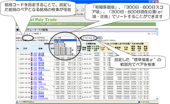Screen dimensions: 170x104
Task: Select 相関係数順 in the sort list
Action: coord(59,42)
